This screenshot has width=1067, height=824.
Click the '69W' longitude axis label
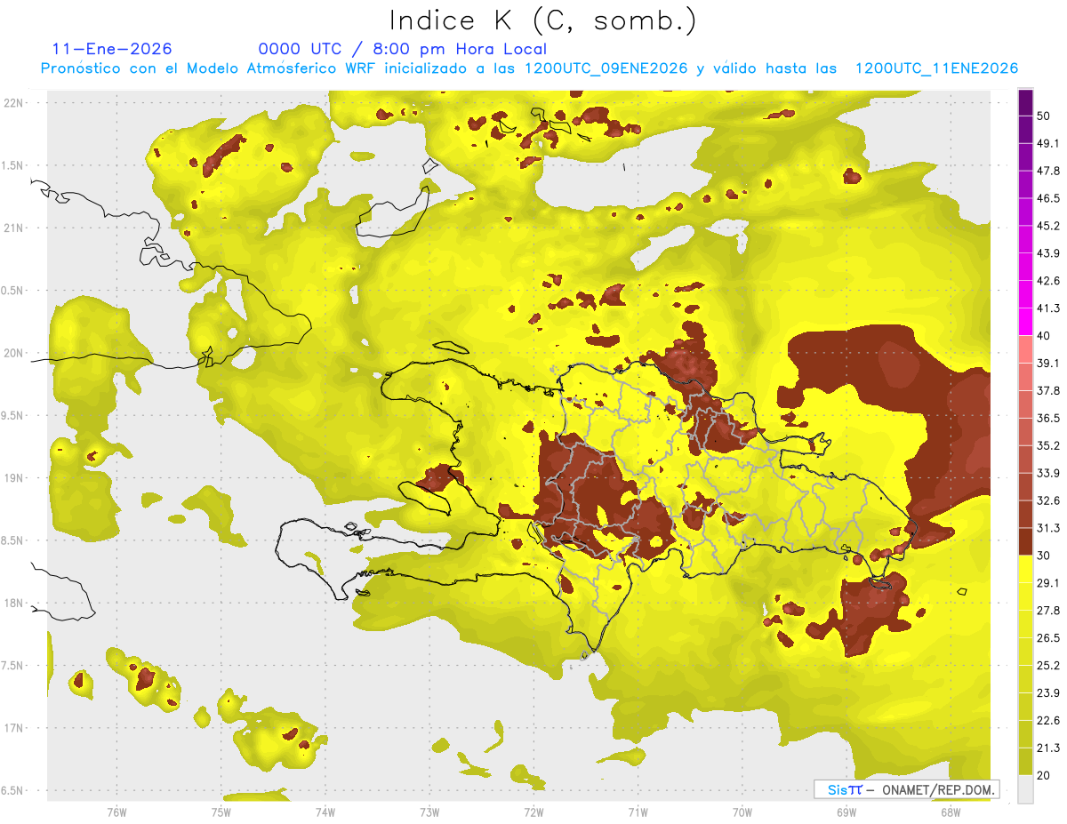(846, 812)
